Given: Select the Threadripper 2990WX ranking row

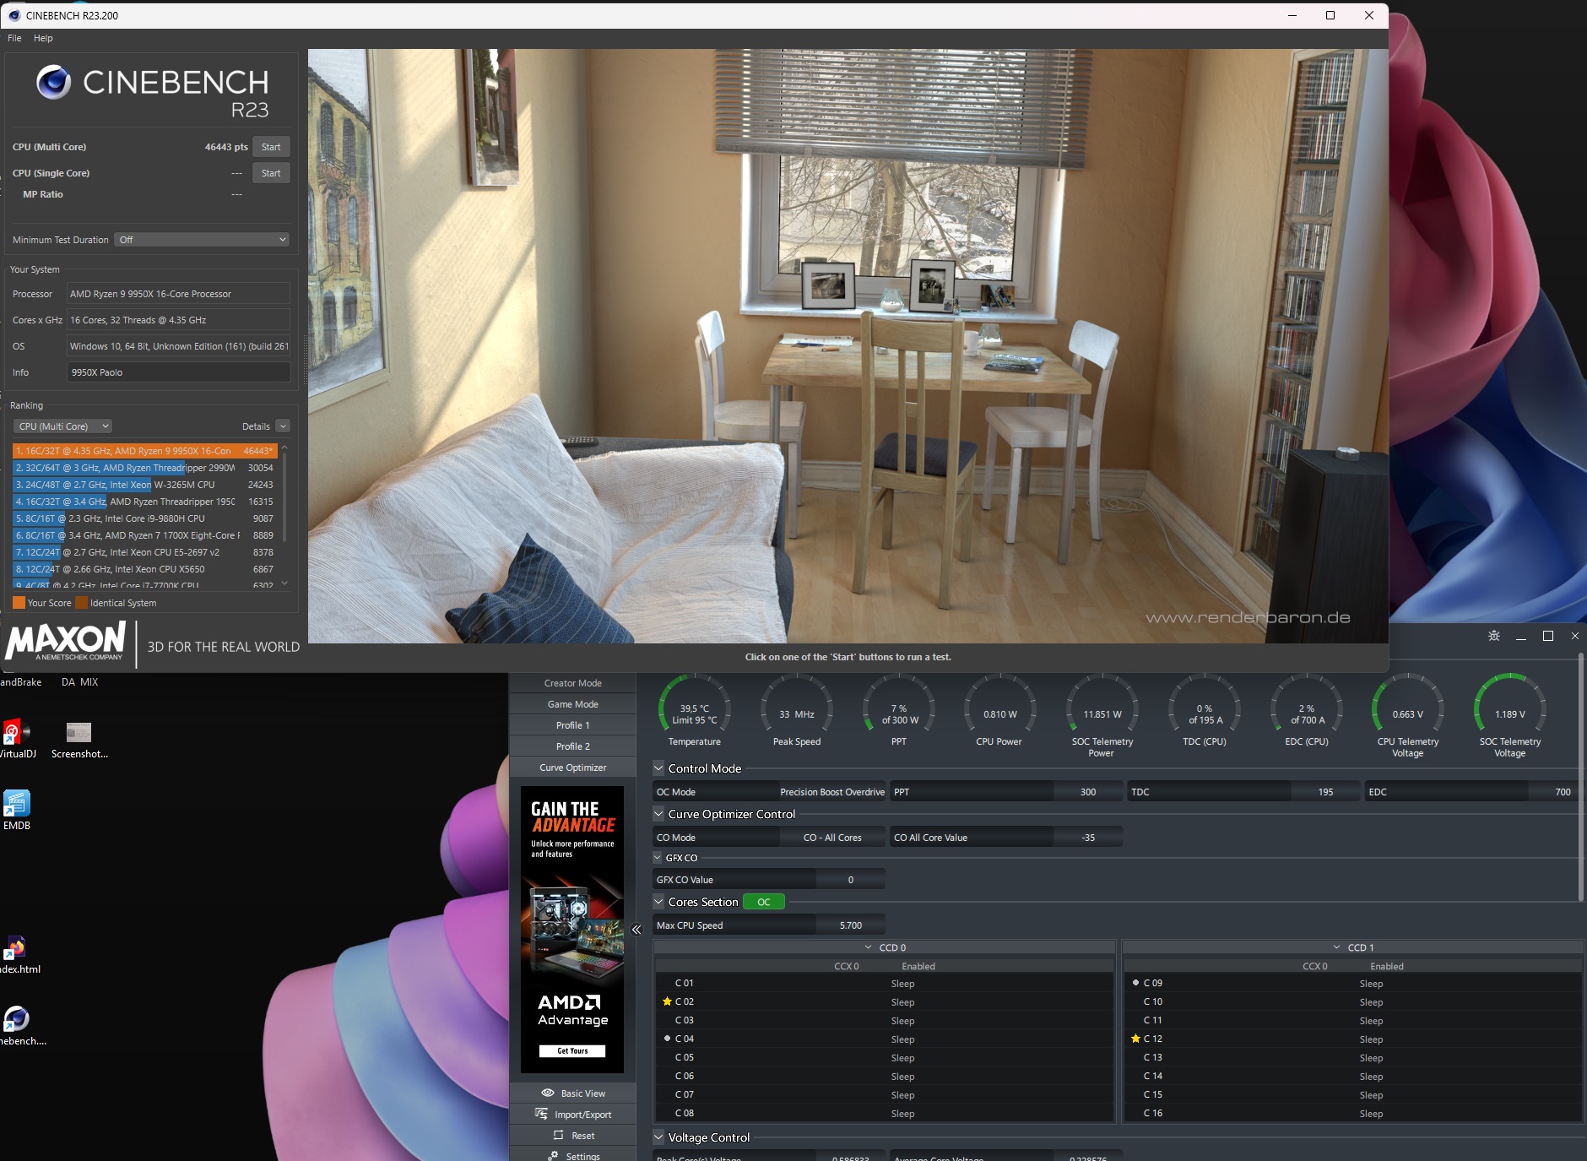Looking at the screenshot, I should (x=145, y=468).
